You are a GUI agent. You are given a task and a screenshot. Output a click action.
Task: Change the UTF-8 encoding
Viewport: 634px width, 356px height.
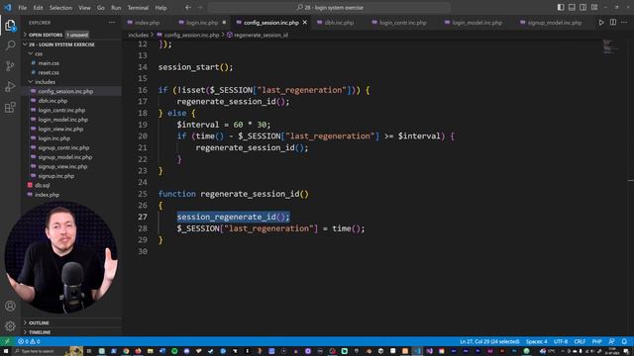tap(561, 341)
